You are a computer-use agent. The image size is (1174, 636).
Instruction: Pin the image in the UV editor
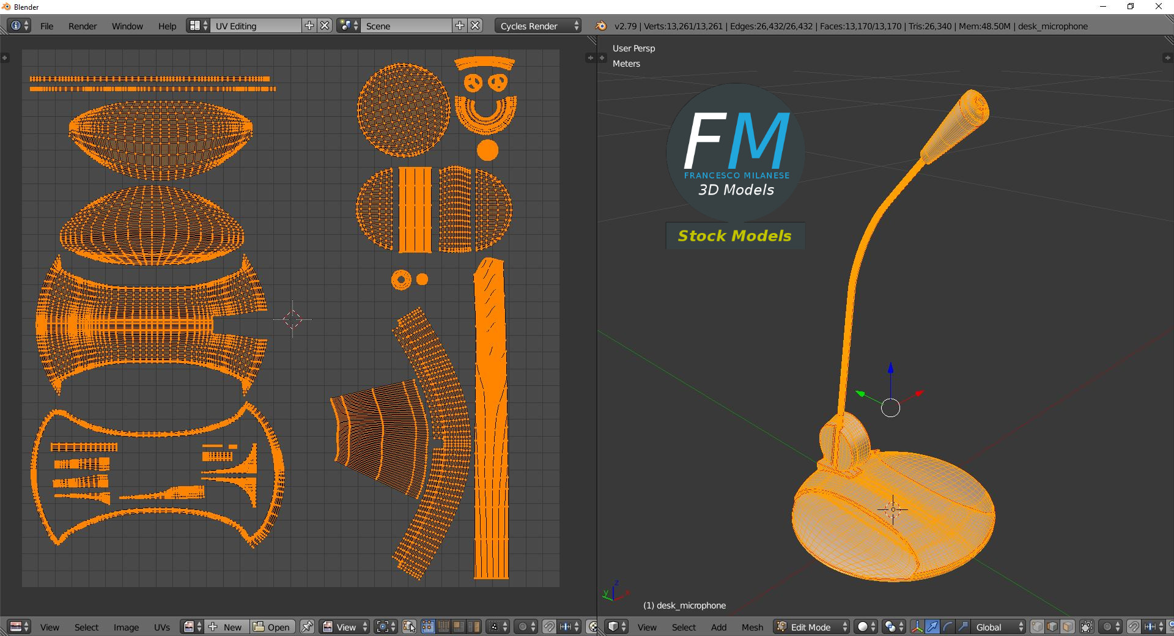307,627
